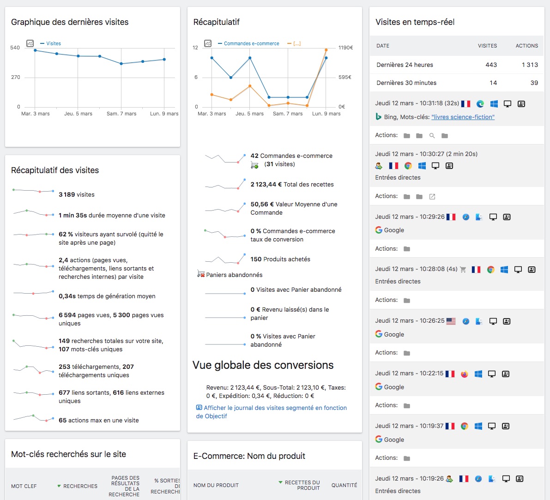Screen dimensions: 550x500
Task: Click the abandoned carts icon in the Récapitulatif
Action: click(200, 274)
